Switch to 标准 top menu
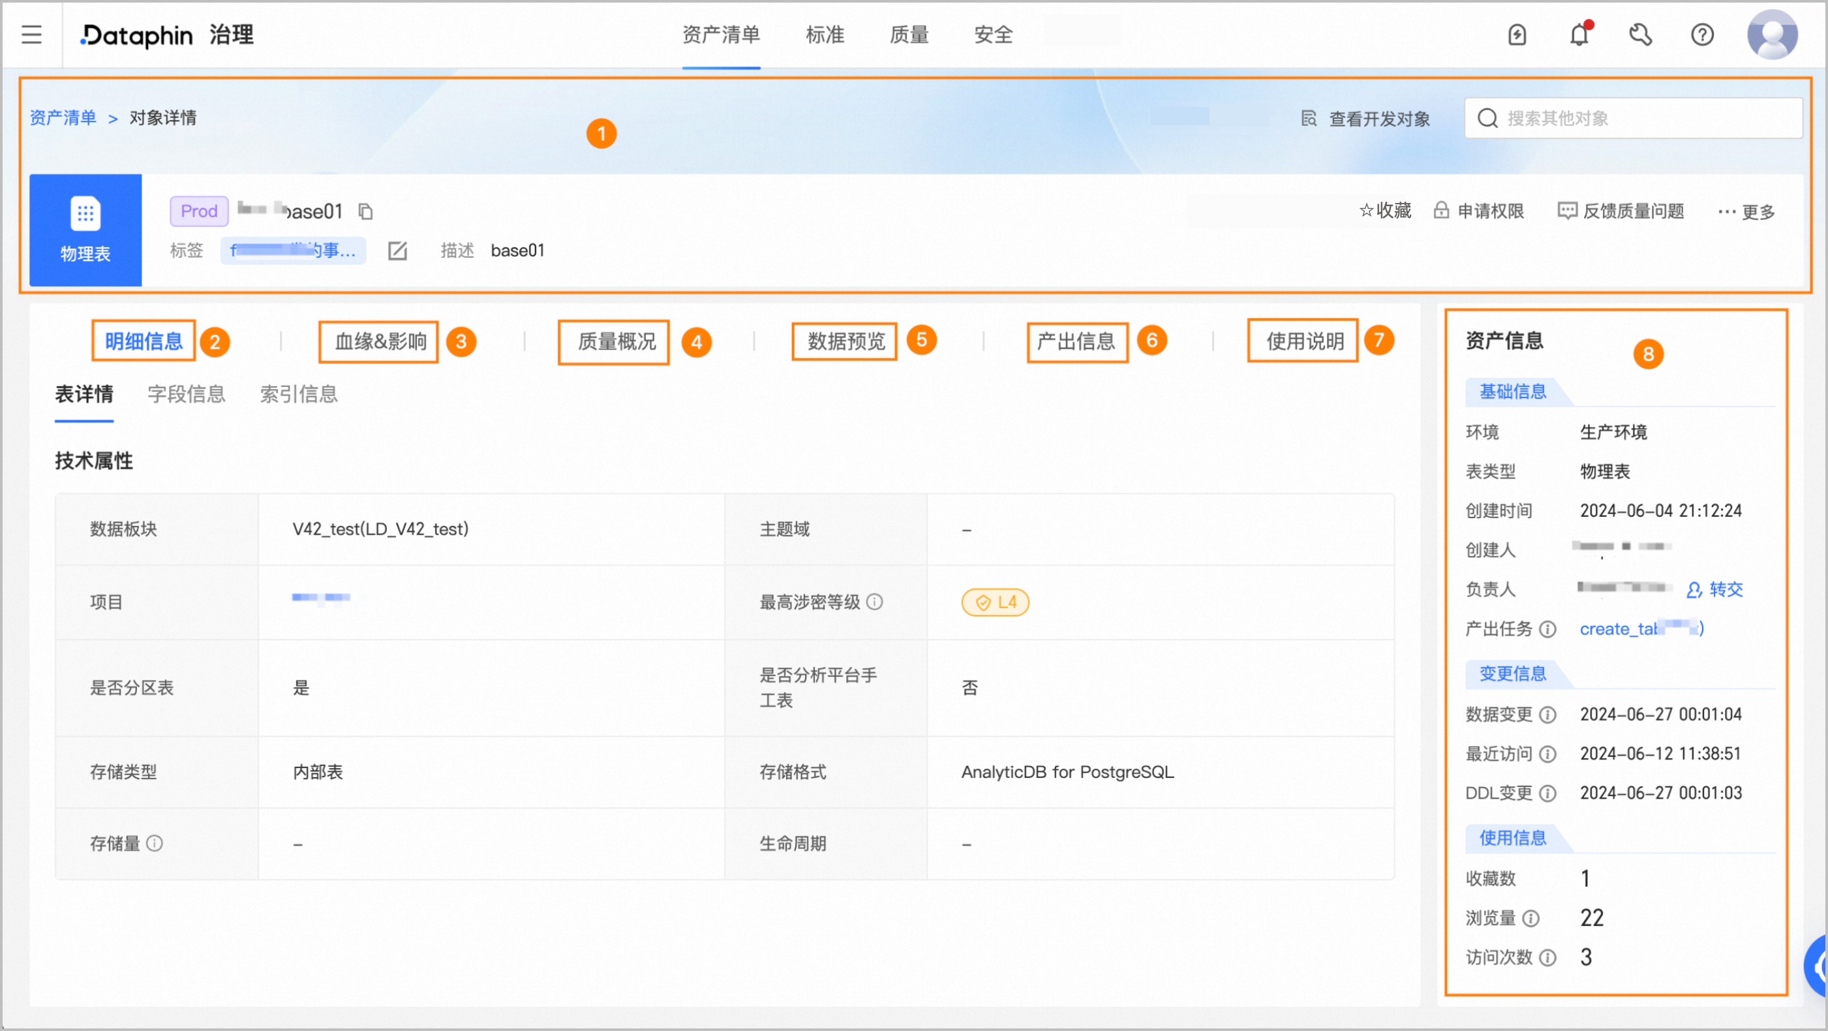The width and height of the screenshot is (1828, 1031). coord(825,34)
